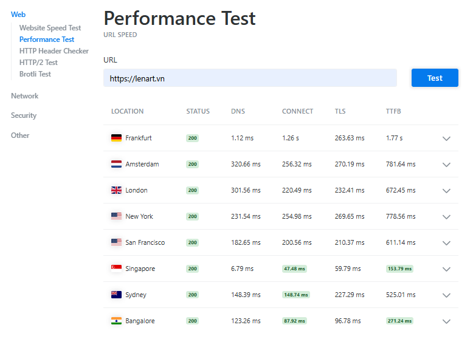
Task: Click the URL SPEED subtitle text
Action: [120, 35]
